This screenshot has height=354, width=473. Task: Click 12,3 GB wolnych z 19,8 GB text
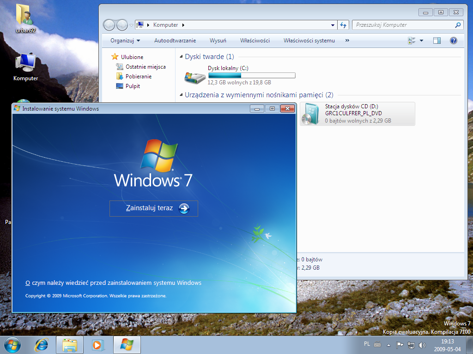[x=239, y=83]
